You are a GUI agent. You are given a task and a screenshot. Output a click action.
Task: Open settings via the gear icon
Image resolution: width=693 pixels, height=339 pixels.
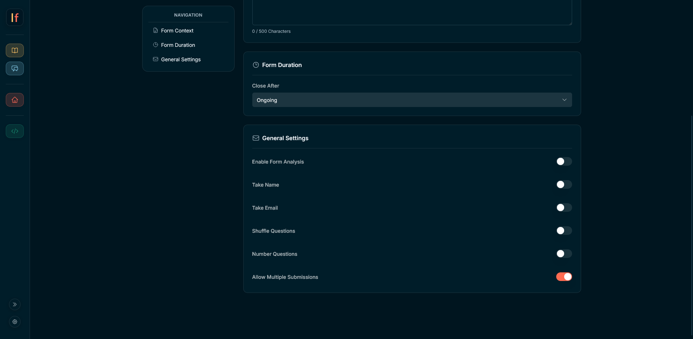pos(15,322)
